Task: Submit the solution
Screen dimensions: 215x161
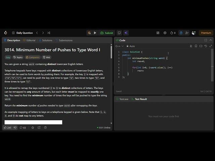Action: point(106,33)
